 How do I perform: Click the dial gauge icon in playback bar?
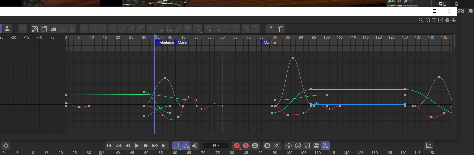pyautogui.click(x=276, y=146)
